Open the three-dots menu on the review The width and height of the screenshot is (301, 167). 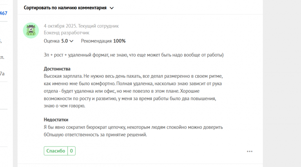coord(250,151)
